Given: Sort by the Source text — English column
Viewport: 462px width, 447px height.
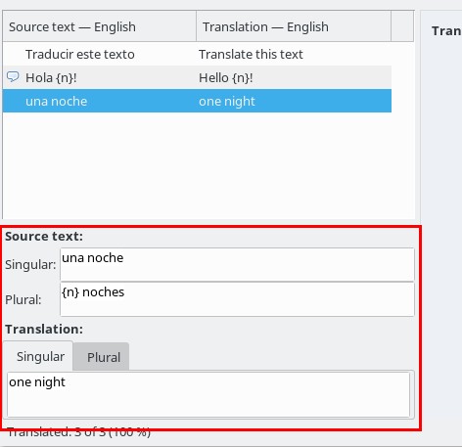Looking at the screenshot, I should coord(100,26).
